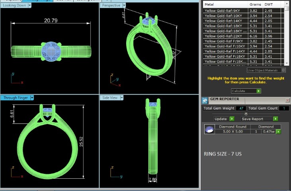Screen dimensions: 291x191
Task: Click the green arrow next to Save Report
Action: 275,119
